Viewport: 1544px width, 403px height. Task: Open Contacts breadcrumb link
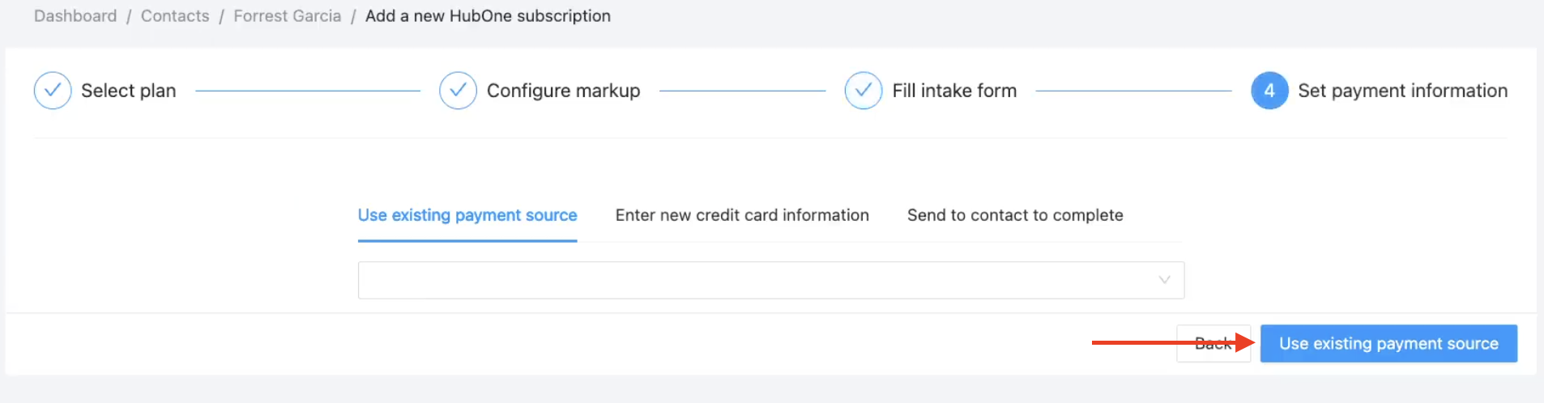(175, 16)
